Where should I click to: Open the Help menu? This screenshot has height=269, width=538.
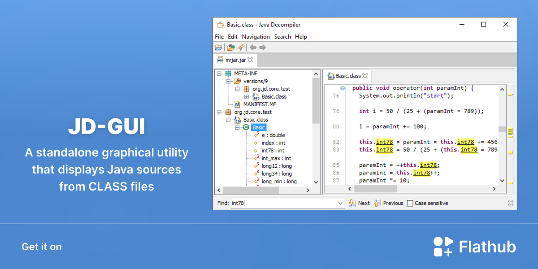tap(301, 37)
